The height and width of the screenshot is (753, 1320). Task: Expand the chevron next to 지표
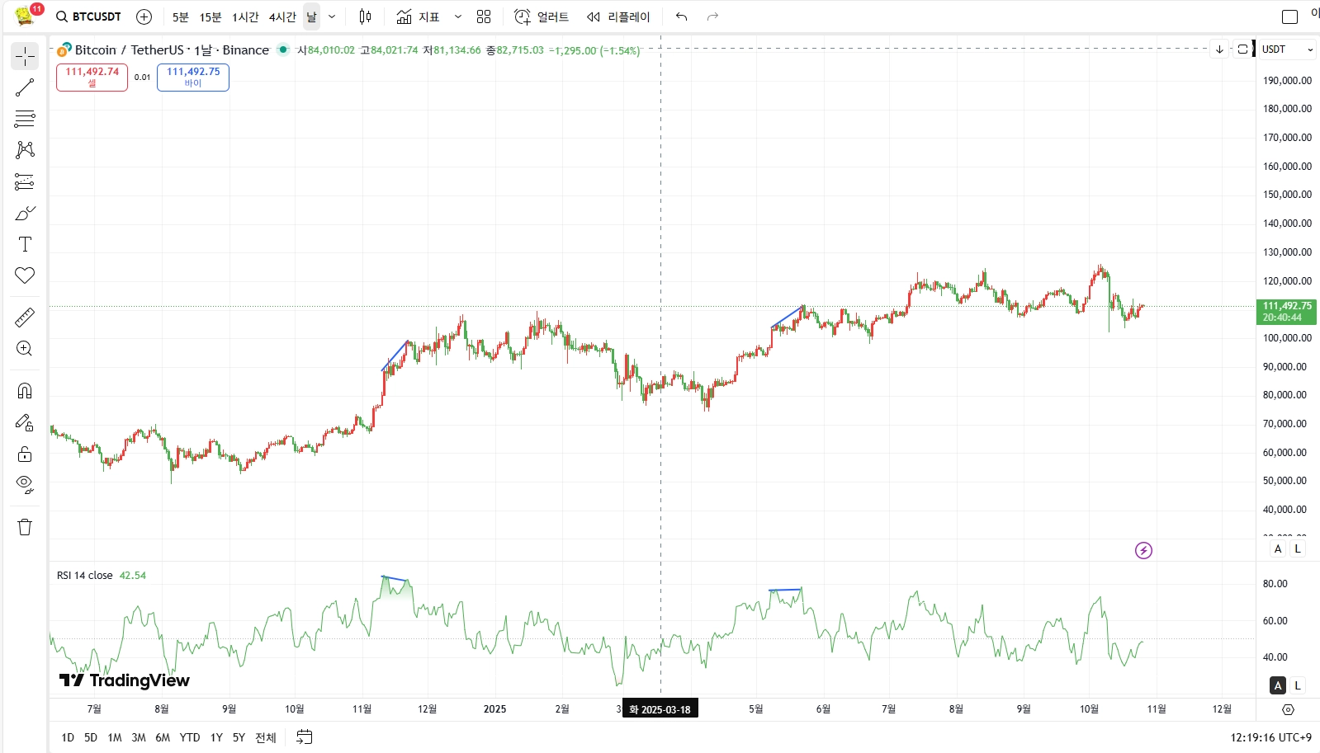click(458, 16)
